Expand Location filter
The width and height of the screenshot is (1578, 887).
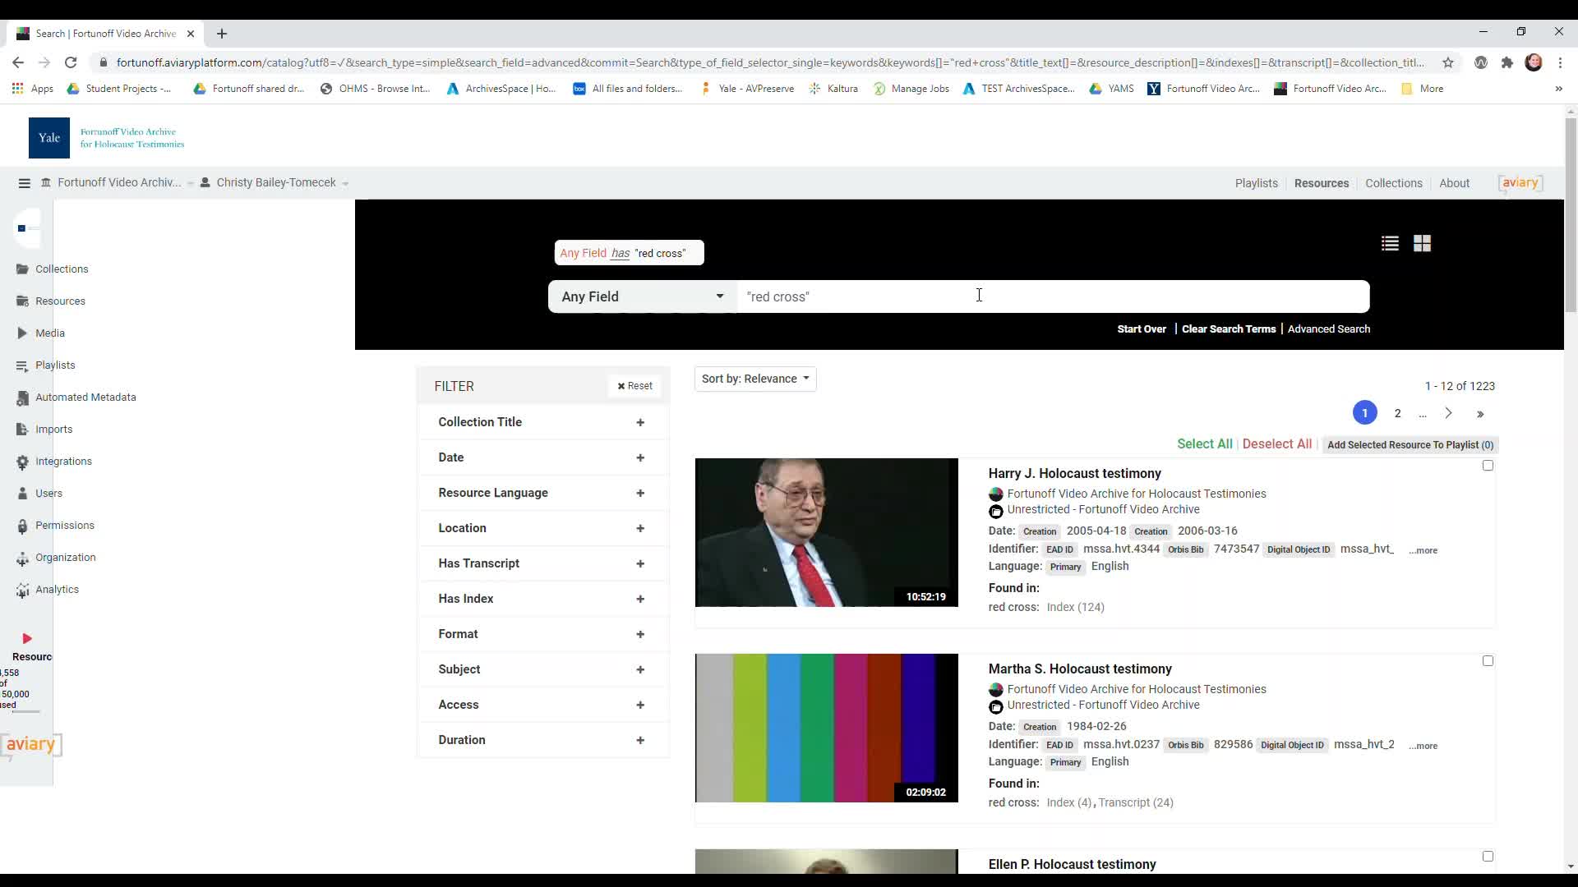pos(542,528)
